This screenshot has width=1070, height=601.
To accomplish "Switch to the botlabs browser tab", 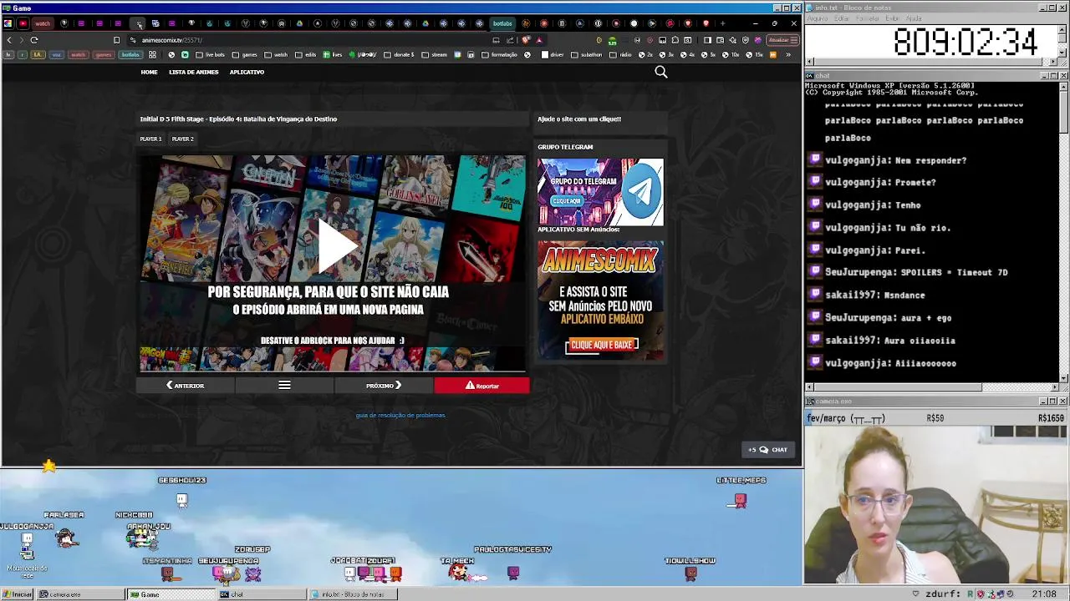I will coord(502,23).
